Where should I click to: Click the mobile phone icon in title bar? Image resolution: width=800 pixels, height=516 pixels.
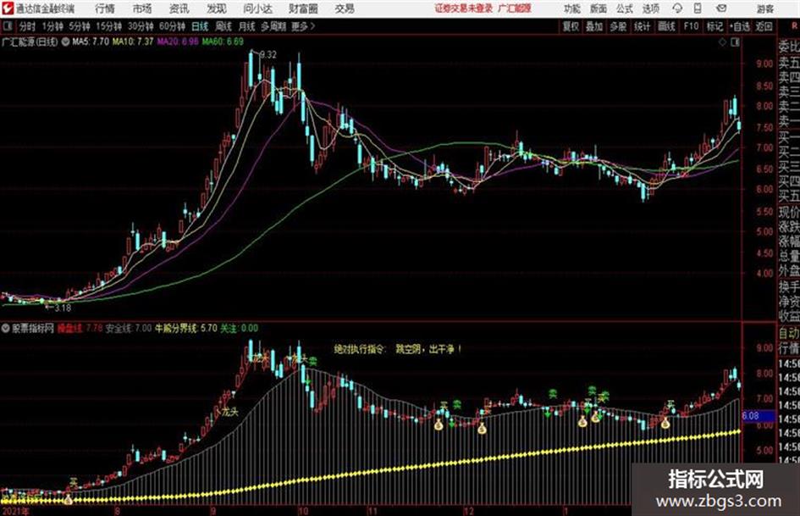click(x=698, y=8)
